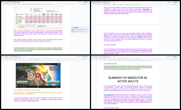181x110 pixels.
Task: Play the DIY video using center red button
Action: pyautogui.click(x=38, y=75)
